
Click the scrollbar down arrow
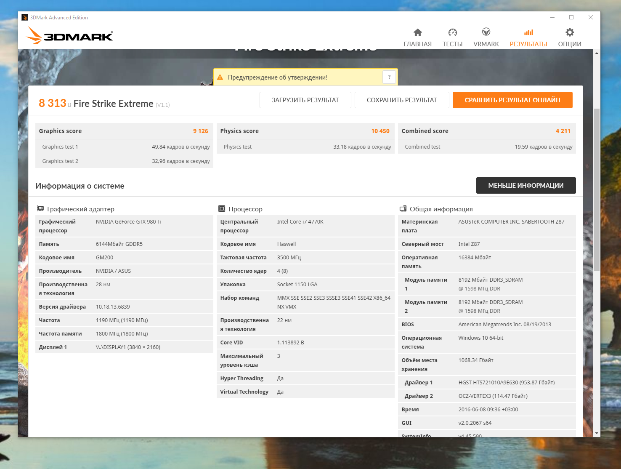(597, 433)
